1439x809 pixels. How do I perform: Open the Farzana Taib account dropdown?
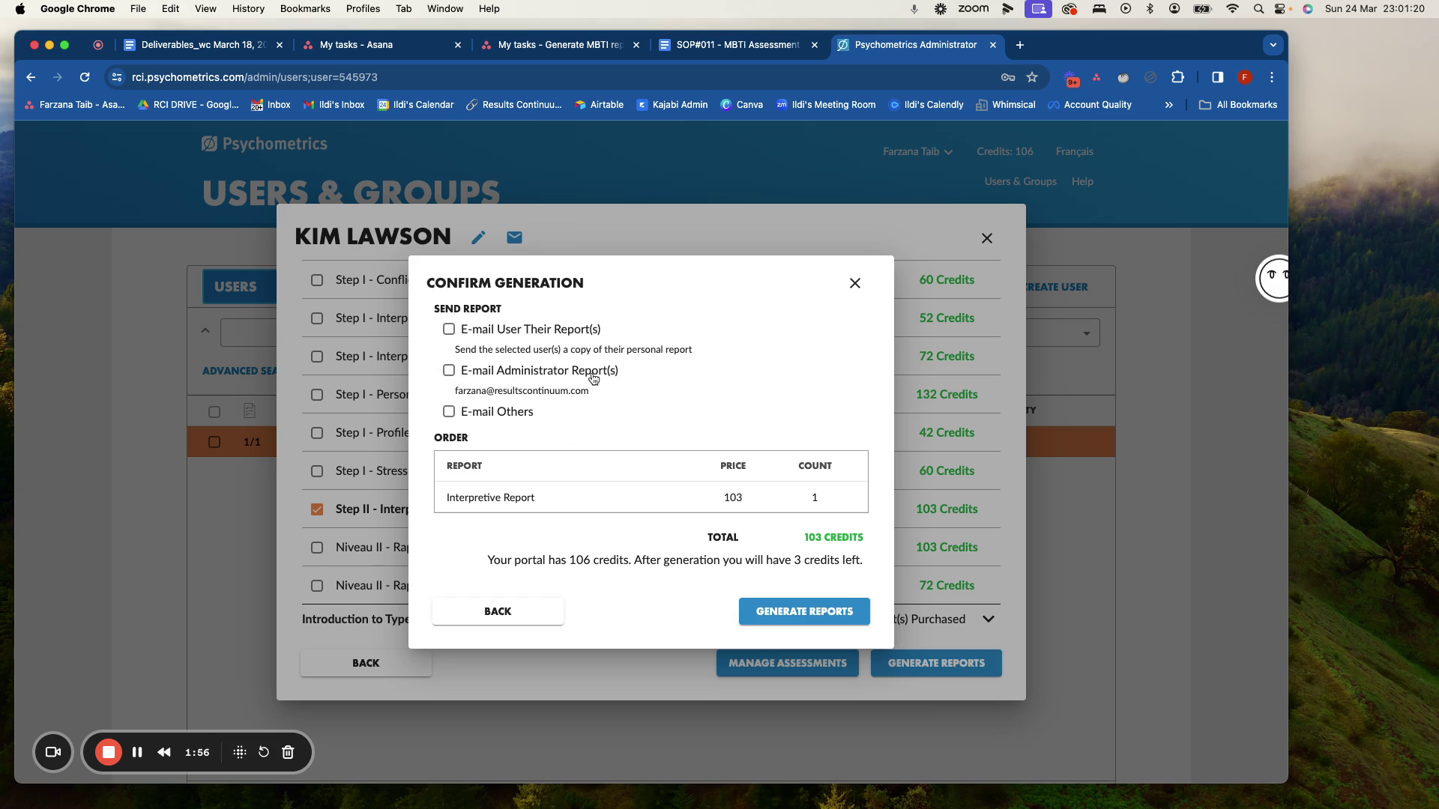tap(917, 151)
